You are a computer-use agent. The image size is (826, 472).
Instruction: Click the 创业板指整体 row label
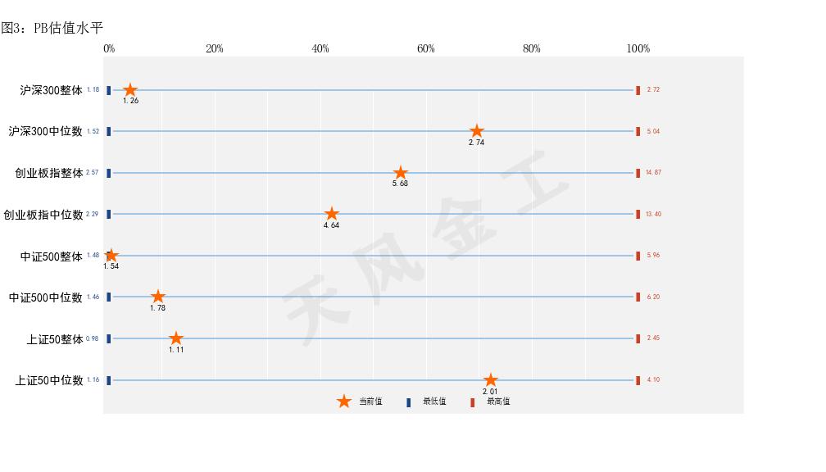tap(49, 174)
